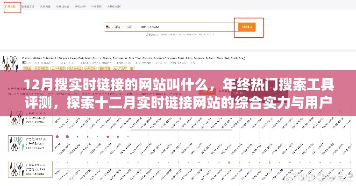The height and width of the screenshot is (186, 356).
Task: Click the ASIN search input field
Action: 187,27
